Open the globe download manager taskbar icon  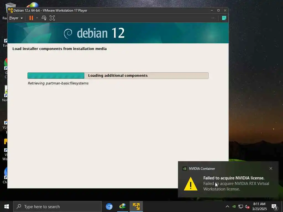[122, 206]
